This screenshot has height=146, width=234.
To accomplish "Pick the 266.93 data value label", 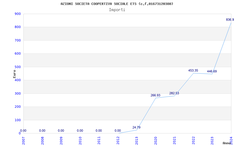I will pos(155,95).
